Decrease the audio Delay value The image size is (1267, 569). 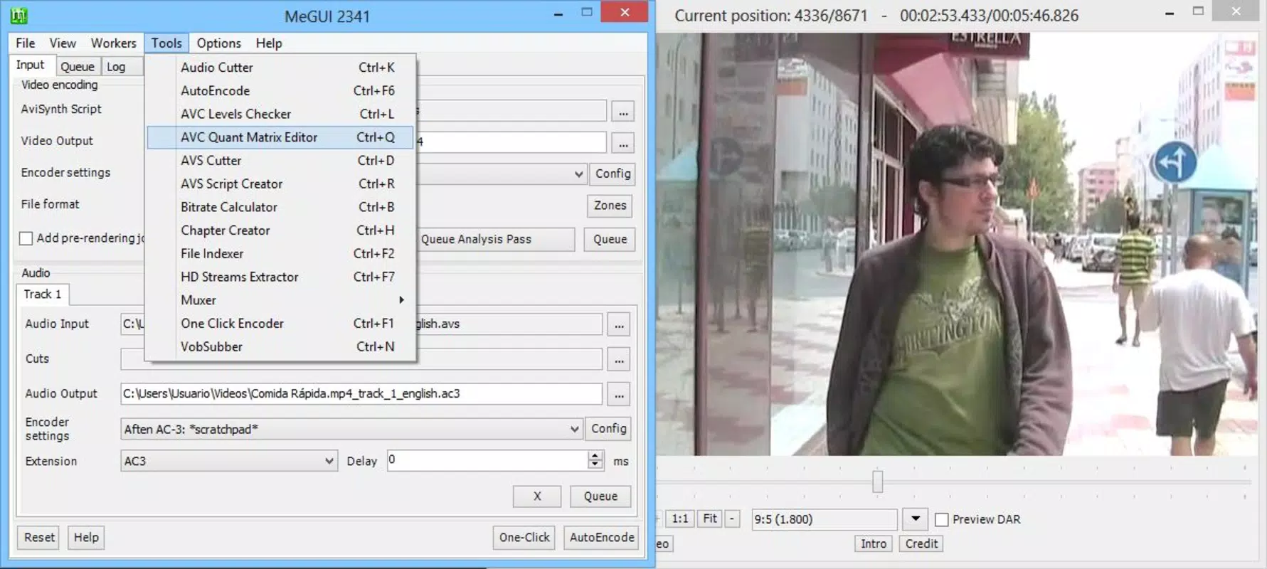pos(595,465)
